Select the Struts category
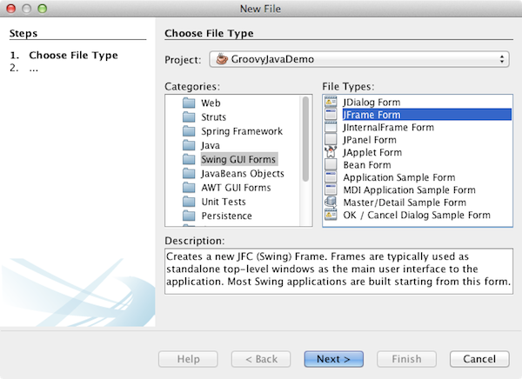The height and width of the screenshot is (379, 522). (213, 117)
